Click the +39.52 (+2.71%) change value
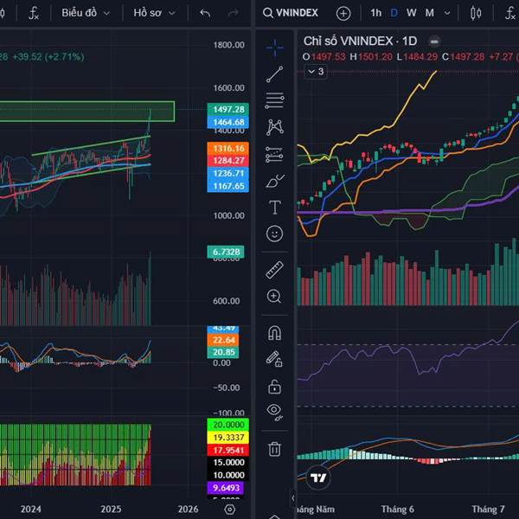 point(48,56)
